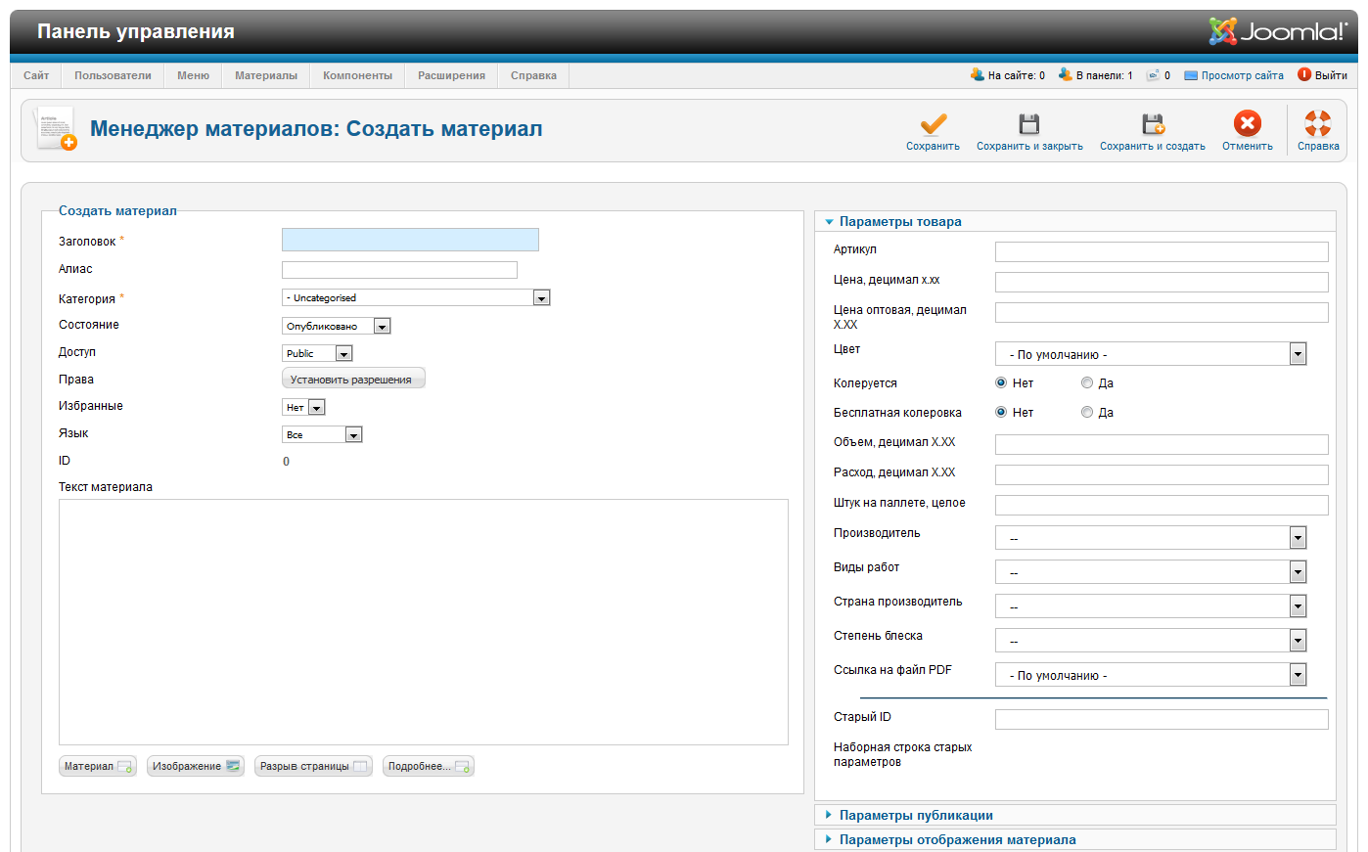Open the Ссылка на файл PDF dropdown
1368x852 pixels.
[x=1151, y=675]
